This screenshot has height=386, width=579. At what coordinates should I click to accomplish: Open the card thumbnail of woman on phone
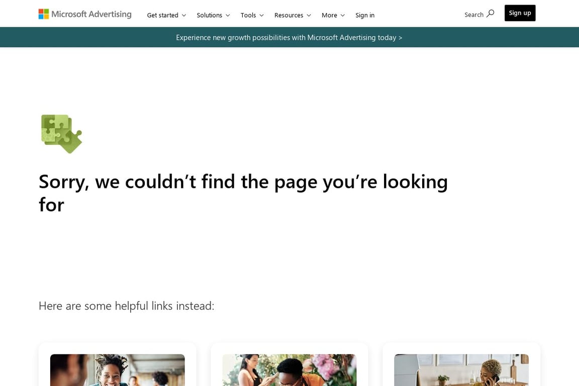tap(461, 370)
